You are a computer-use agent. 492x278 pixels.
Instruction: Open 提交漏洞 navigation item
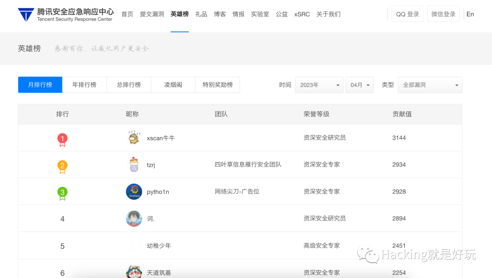(152, 14)
